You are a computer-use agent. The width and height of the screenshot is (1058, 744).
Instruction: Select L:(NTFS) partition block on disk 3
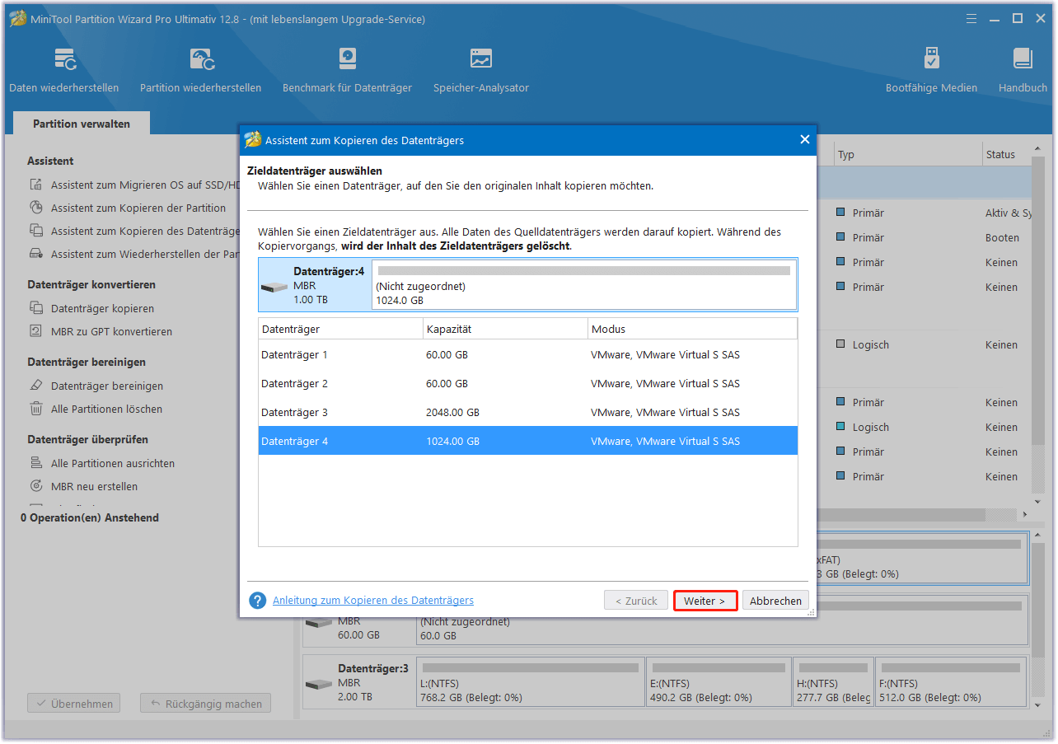(x=530, y=681)
